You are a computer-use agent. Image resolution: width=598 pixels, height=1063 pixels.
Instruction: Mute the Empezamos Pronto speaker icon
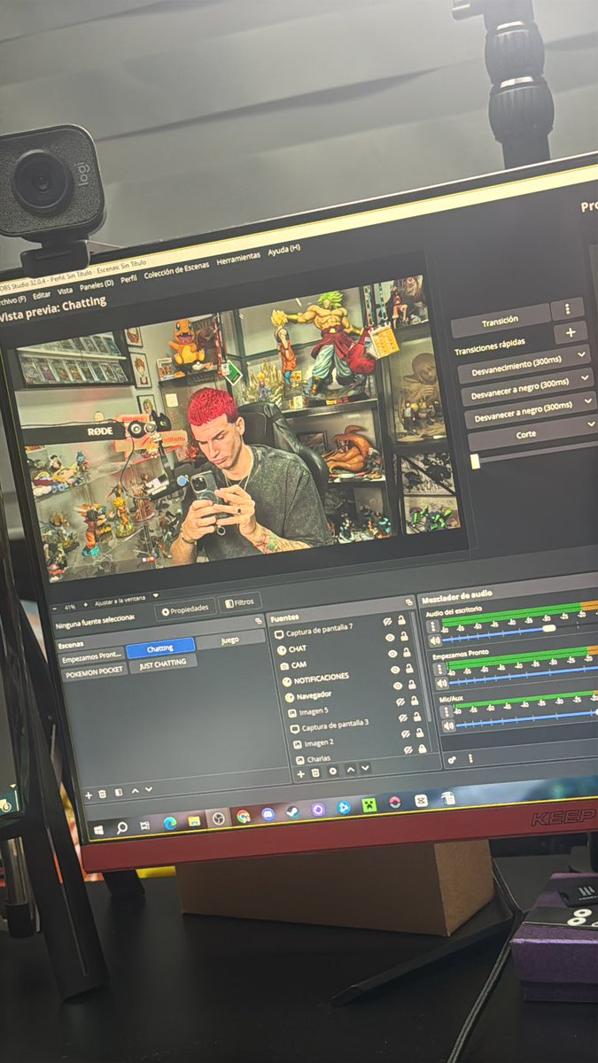point(442,682)
